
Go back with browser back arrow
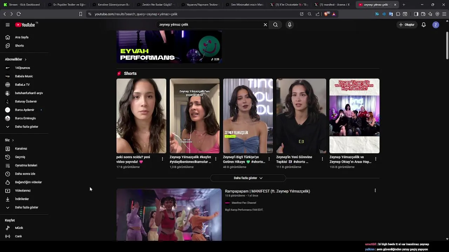coord(5,14)
